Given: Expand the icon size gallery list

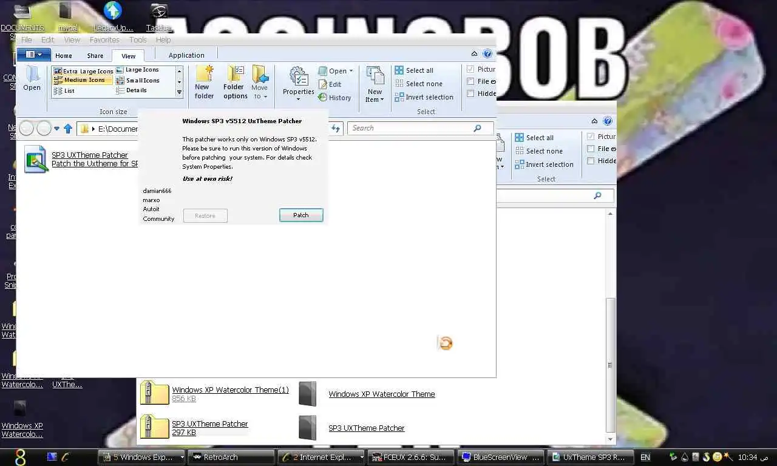Looking at the screenshot, I should pos(179,93).
